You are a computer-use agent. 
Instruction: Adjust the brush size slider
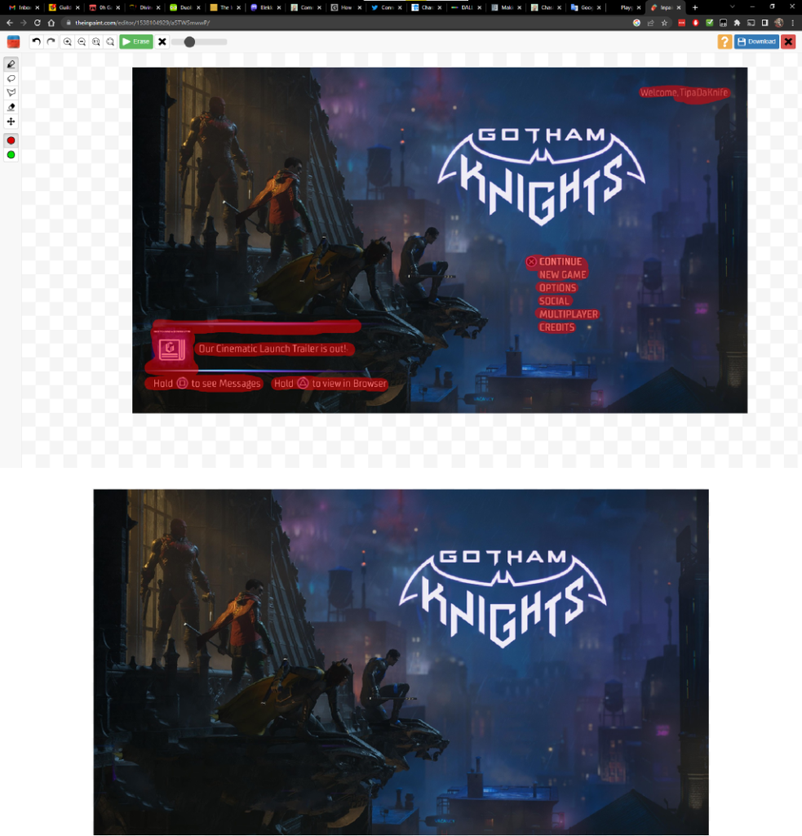pos(199,42)
